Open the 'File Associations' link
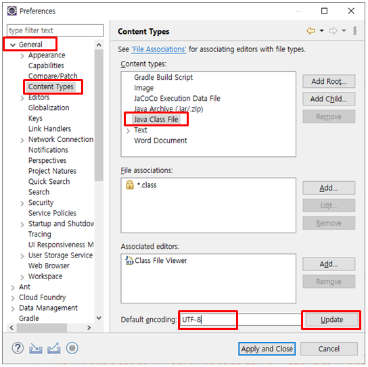 click(x=159, y=49)
